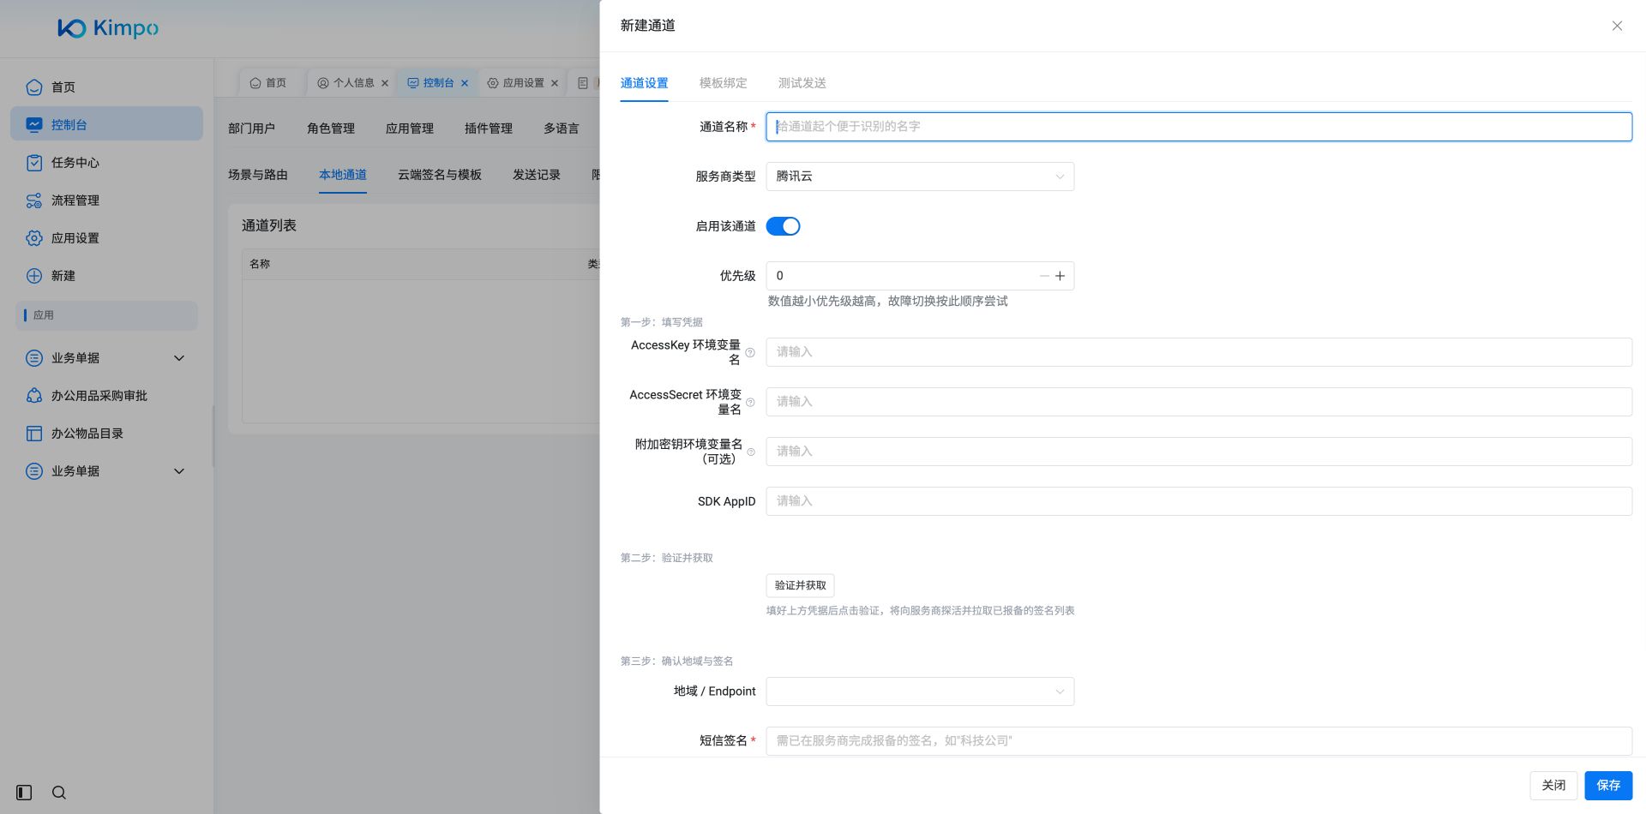1646x814 pixels.
Task: Show help for AccessKey 环境变量名
Action: 750,353
